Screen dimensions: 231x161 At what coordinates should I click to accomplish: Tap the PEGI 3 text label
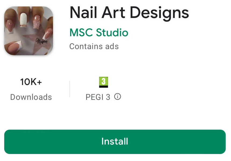[98, 97]
